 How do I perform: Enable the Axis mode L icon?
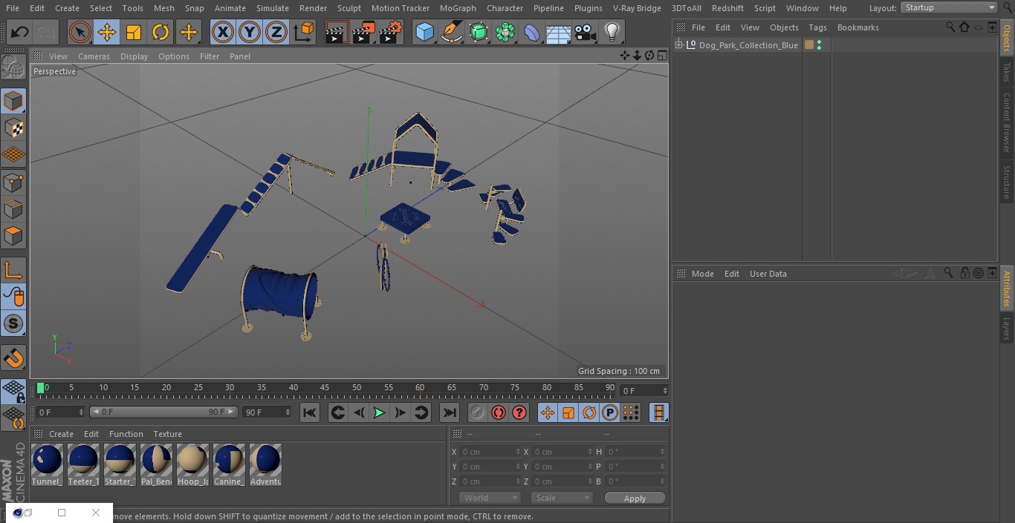(13, 270)
